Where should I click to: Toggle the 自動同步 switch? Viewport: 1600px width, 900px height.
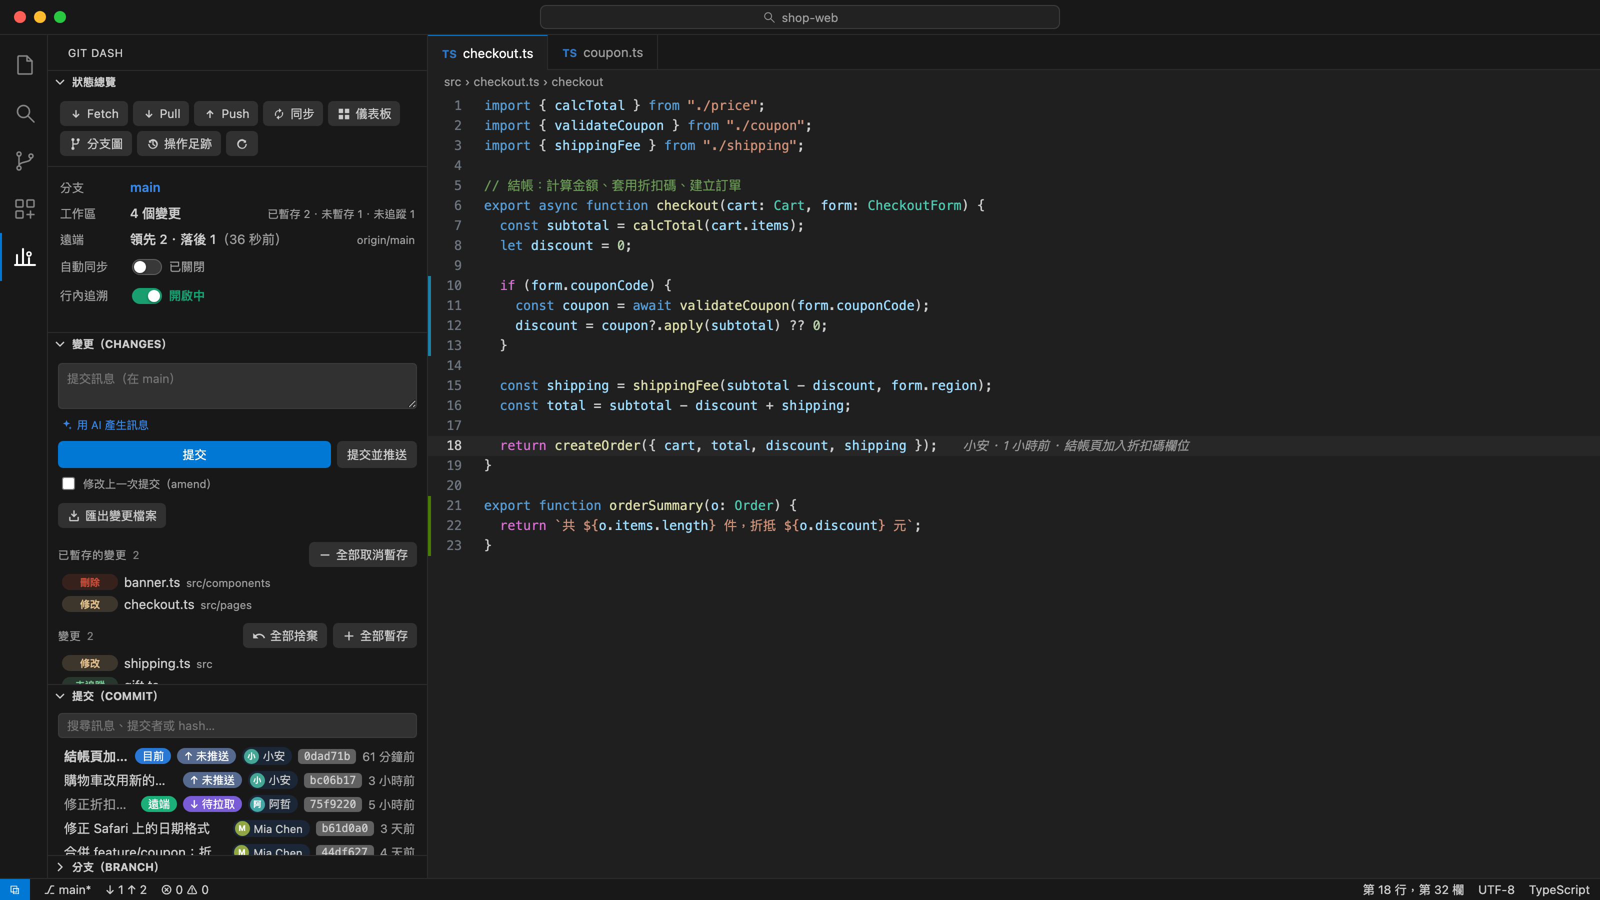click(146, 266)
